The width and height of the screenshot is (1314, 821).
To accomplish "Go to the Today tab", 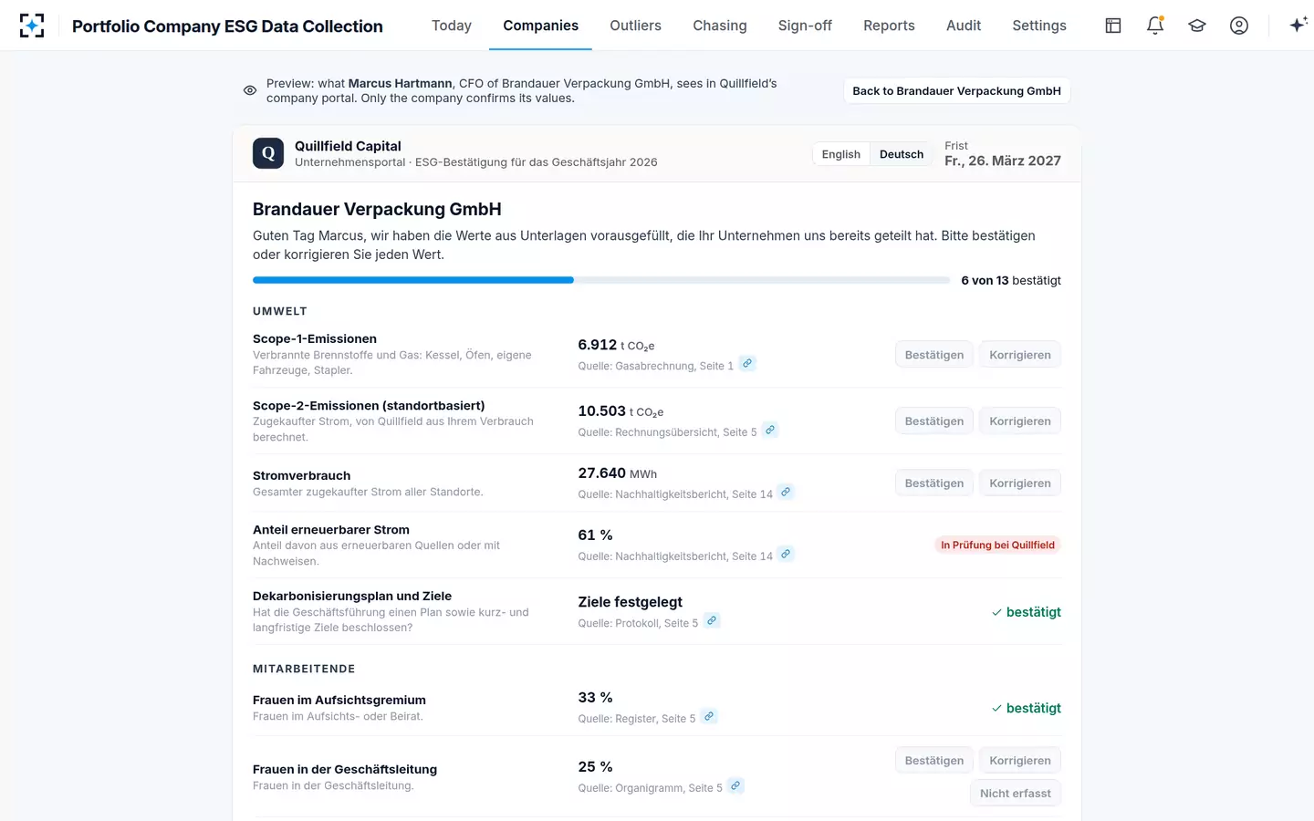I will (452, 26).
